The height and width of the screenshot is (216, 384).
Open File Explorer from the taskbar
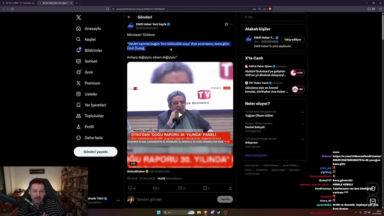199,212
